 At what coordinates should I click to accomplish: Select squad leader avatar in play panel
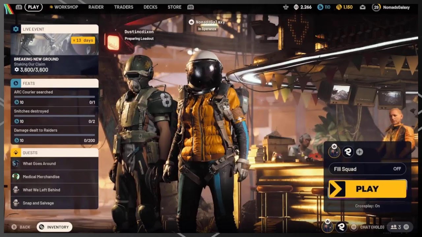tap(334, 151)
